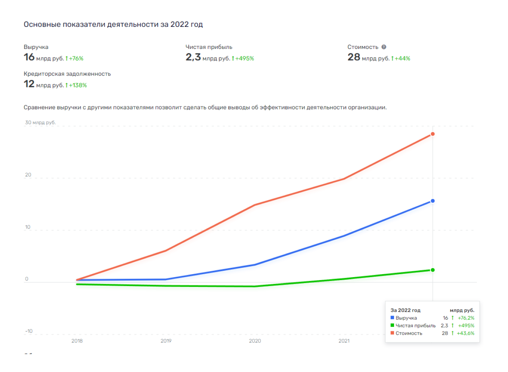Click the green Чистая прибыль legend square
The width and height of the screenshot is (508, 372).
(392, 325)
